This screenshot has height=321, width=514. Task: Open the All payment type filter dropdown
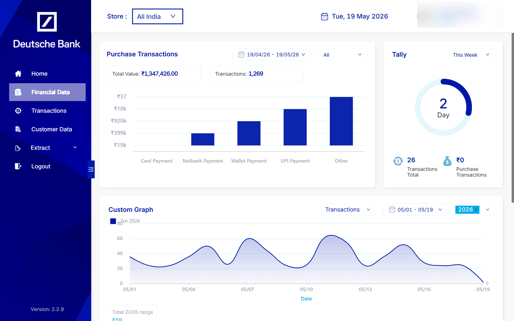[343, 55]
